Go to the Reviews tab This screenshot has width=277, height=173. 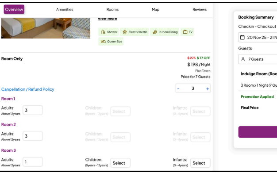(x=200, y=10)
